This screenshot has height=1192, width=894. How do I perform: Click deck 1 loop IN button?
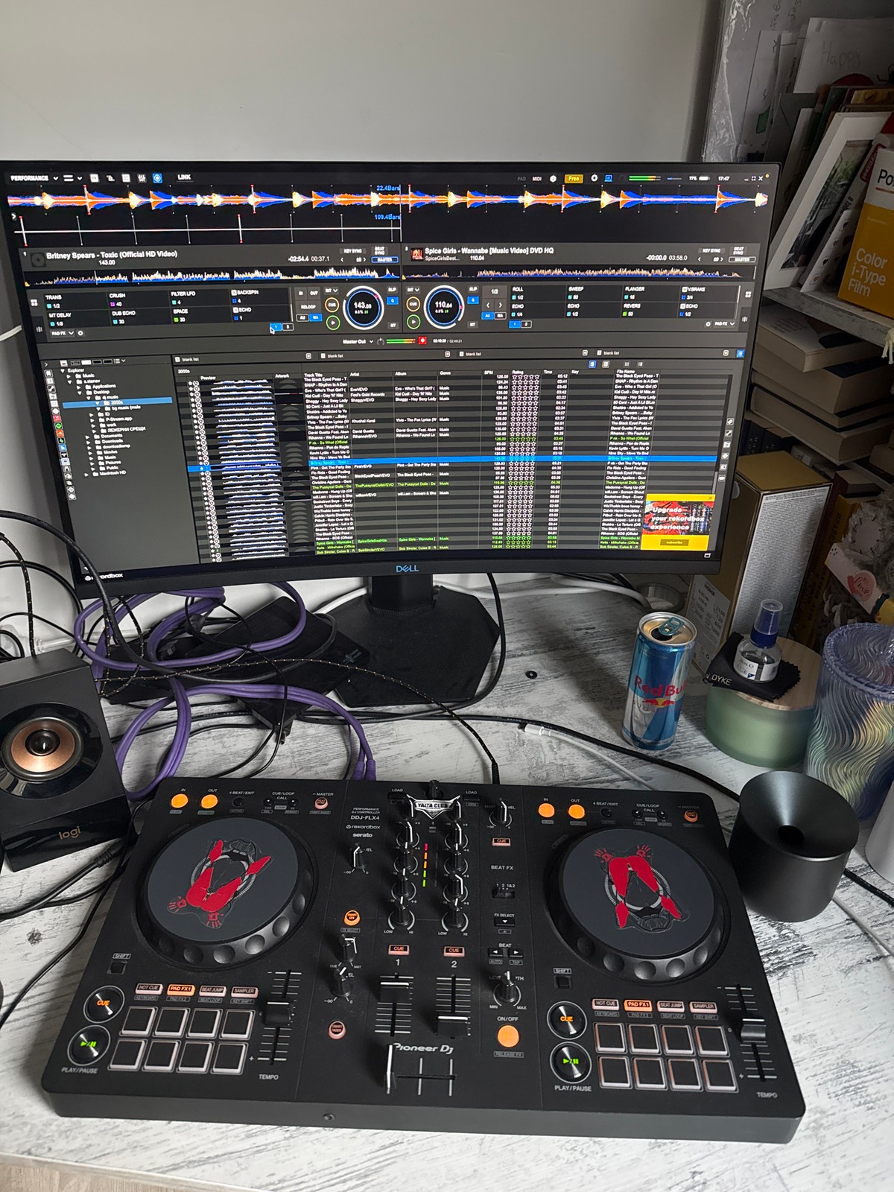(x=302, y=294)
